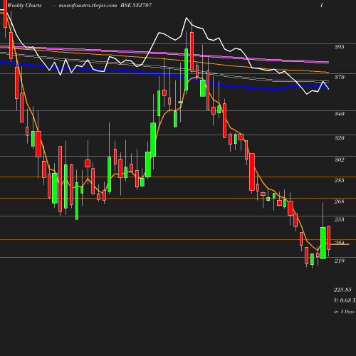This screenshot has width=356, height=356.
Task: Click the 'Weekly Charts' title text
Action: coord(24,5)
